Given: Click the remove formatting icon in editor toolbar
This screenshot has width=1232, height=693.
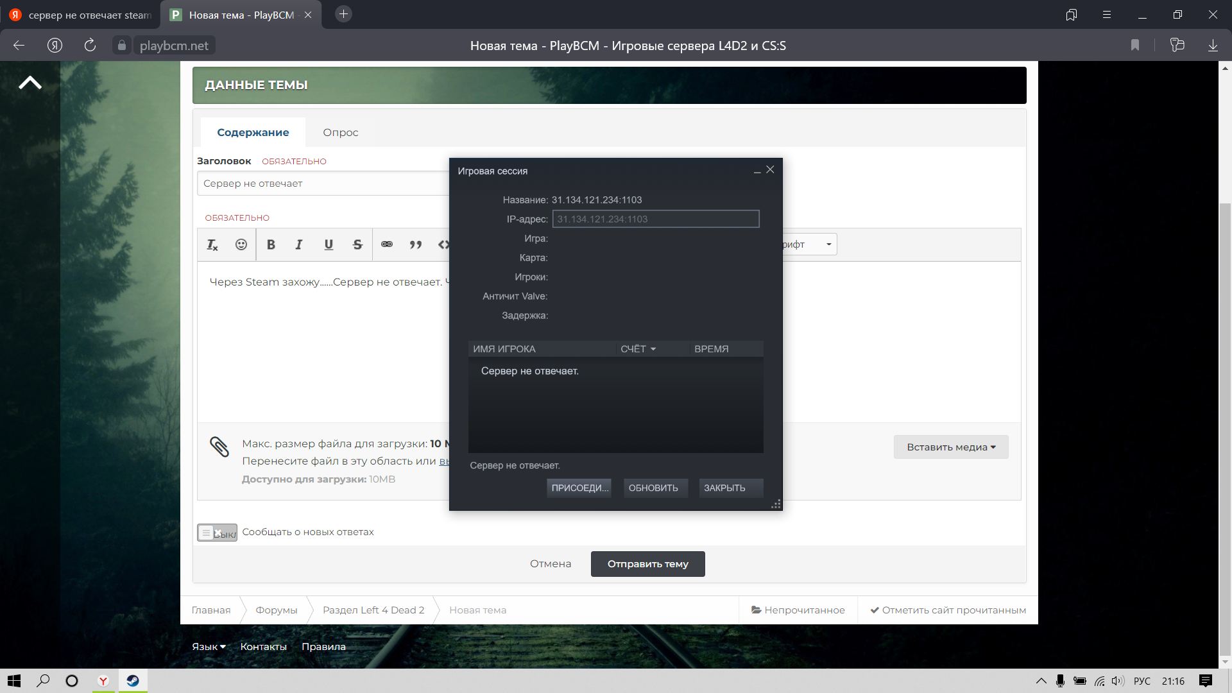Looking at the screenshot, I should (212, 244).
